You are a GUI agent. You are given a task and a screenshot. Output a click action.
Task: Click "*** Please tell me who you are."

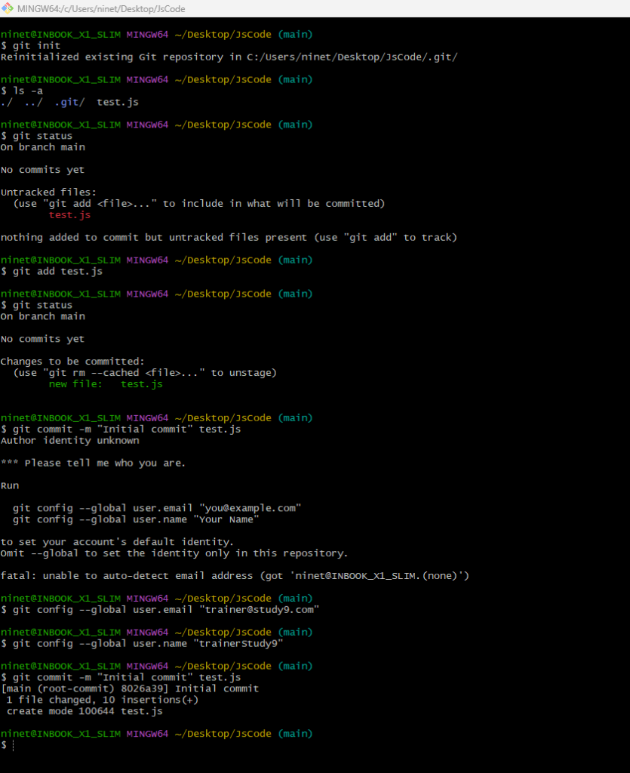pyautogui.click(x=93, y=463)
